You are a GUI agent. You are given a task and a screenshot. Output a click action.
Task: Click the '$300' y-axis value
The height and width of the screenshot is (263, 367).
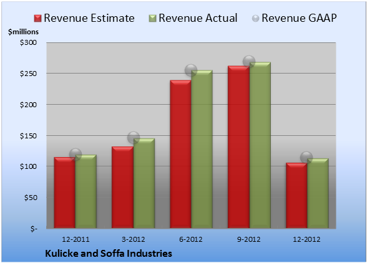pos(28,42)
